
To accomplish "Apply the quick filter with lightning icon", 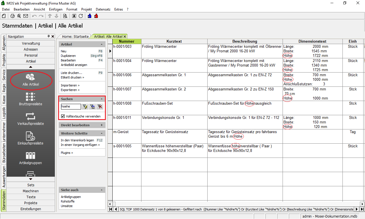I will point(85,107).
